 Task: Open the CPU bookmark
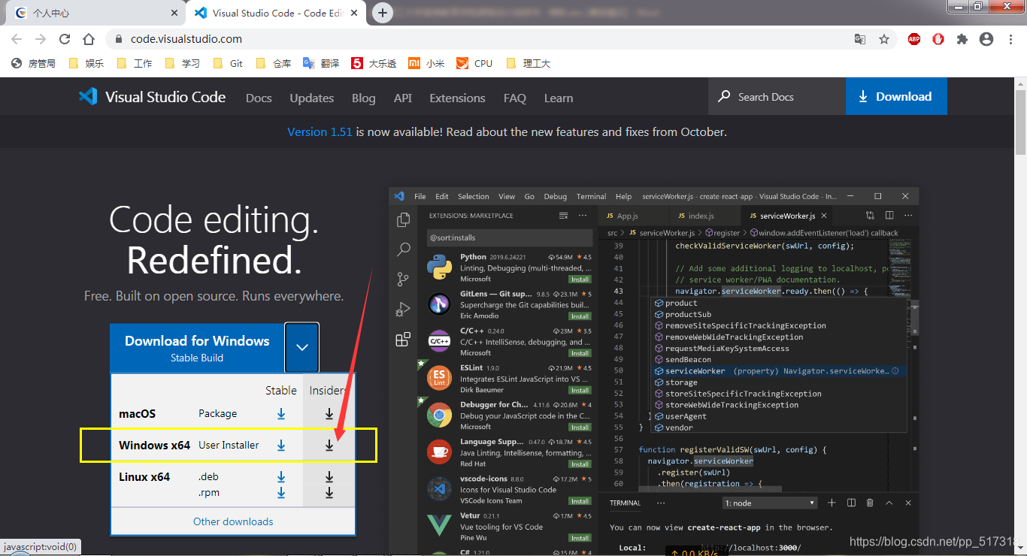click(475, 64)
